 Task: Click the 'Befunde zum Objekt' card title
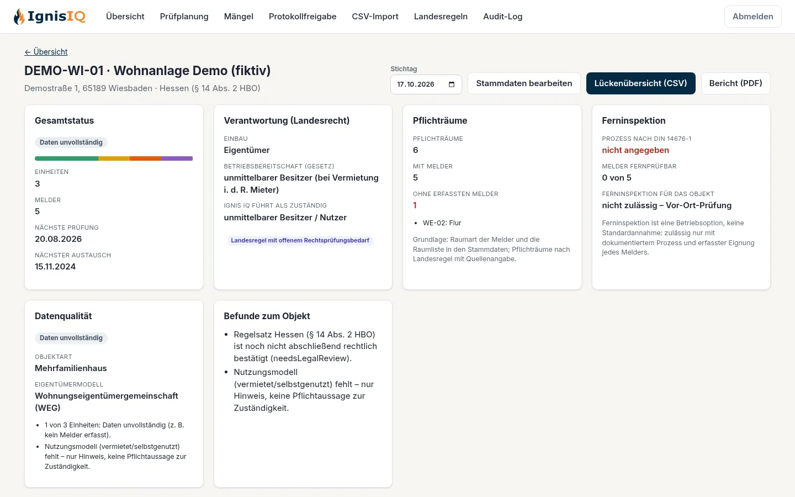267,316
